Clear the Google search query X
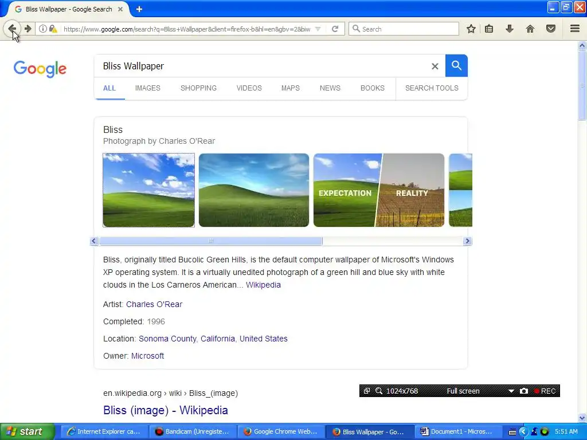This screenshot has width=587, height=440. tap(435, 66)
